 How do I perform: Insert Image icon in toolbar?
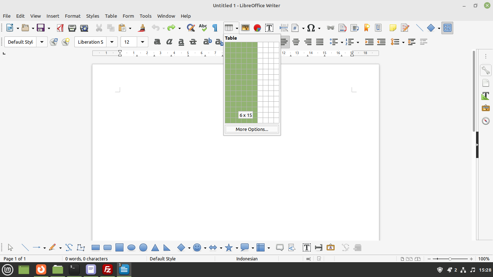(245, 28)
